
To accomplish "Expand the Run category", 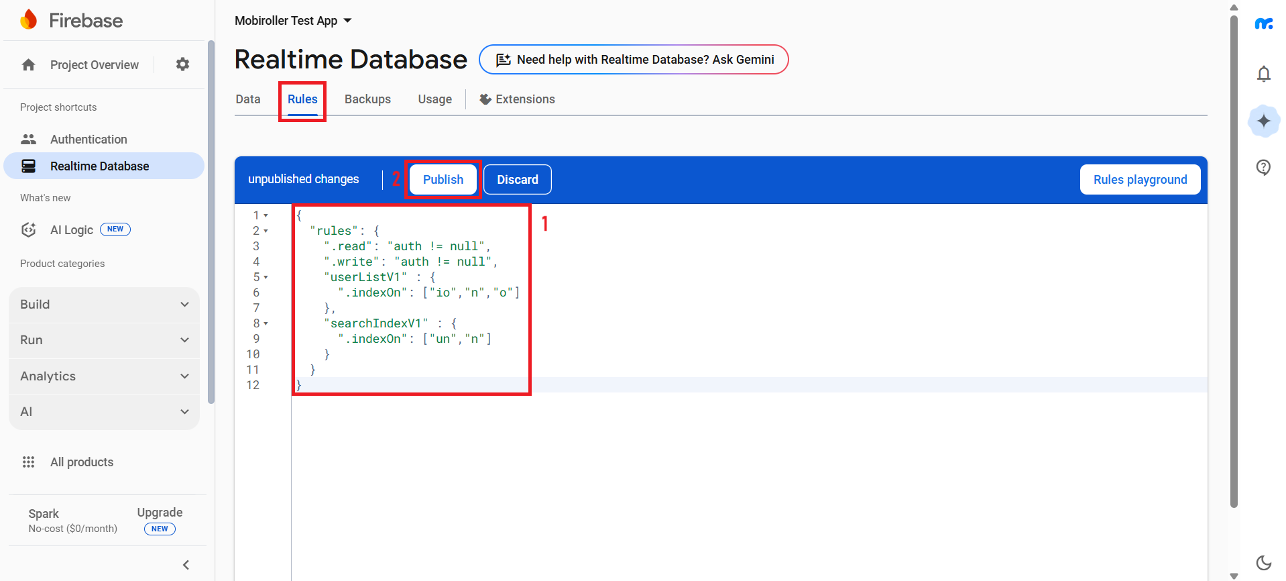I will coord(104,340).
